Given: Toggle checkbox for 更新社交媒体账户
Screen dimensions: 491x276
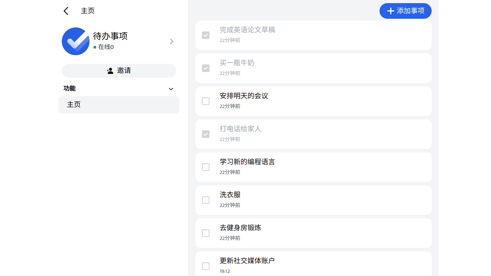Looking at the screenshot, I should (206, 266).
